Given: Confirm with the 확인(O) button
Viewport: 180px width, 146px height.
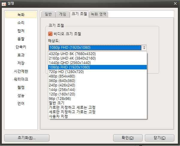Looking at the screenshot, I should (128, 138).
